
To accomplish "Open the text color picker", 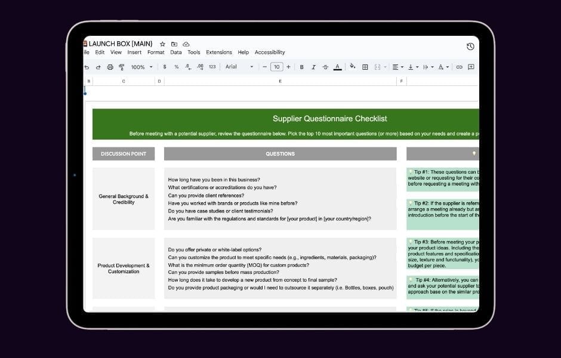I will (337, 67).
